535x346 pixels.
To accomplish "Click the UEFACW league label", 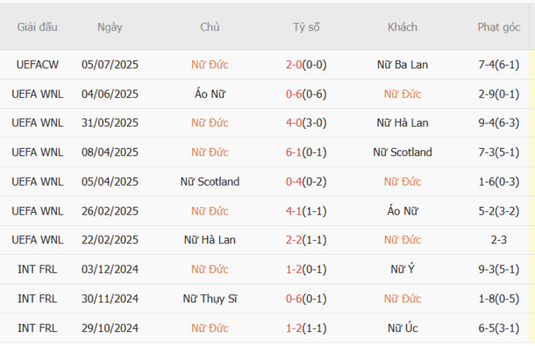I will click(37, 64).
